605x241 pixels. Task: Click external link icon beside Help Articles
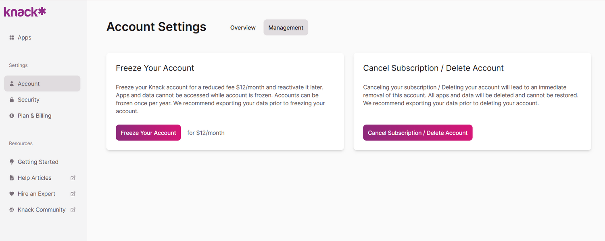[73, 178]
